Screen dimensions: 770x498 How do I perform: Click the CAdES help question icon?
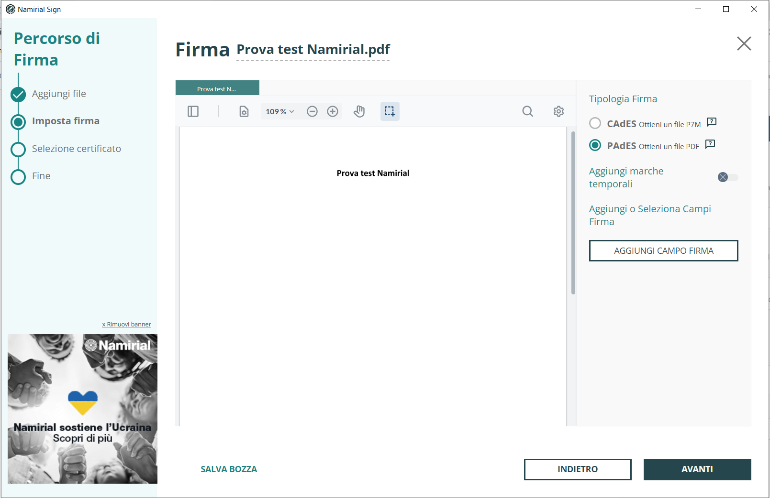pos(712,122)
